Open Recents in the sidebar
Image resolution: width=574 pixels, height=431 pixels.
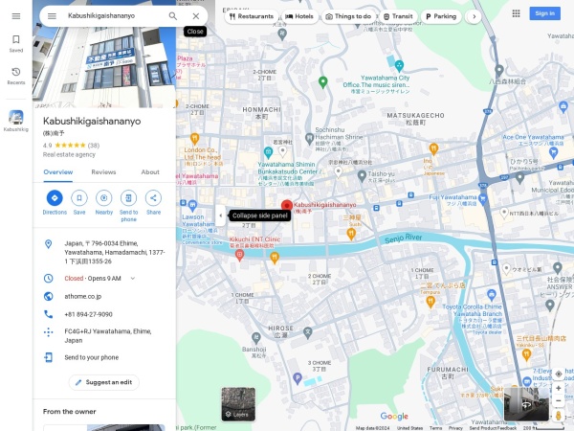tap(16, 76)
